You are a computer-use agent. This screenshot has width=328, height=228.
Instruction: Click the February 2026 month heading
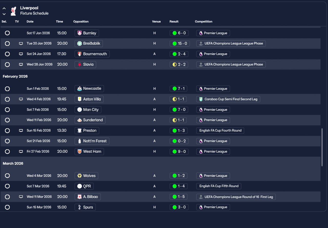(x=15, y=77)
